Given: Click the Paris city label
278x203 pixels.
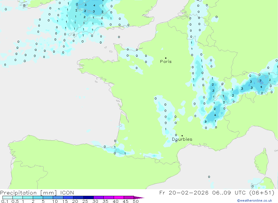Looking at the screenshot, I should 166,61.
